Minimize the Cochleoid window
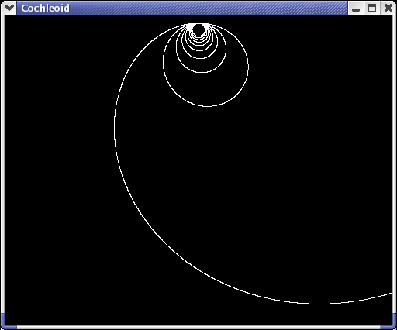The width and height of the screenshot is (397, 330). [356, 8]
